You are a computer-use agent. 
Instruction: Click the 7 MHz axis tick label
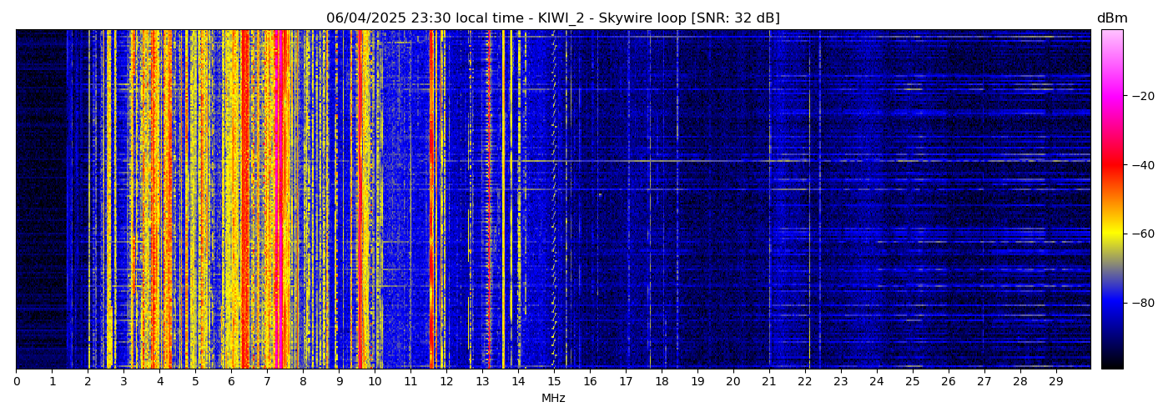pos(267,382)
